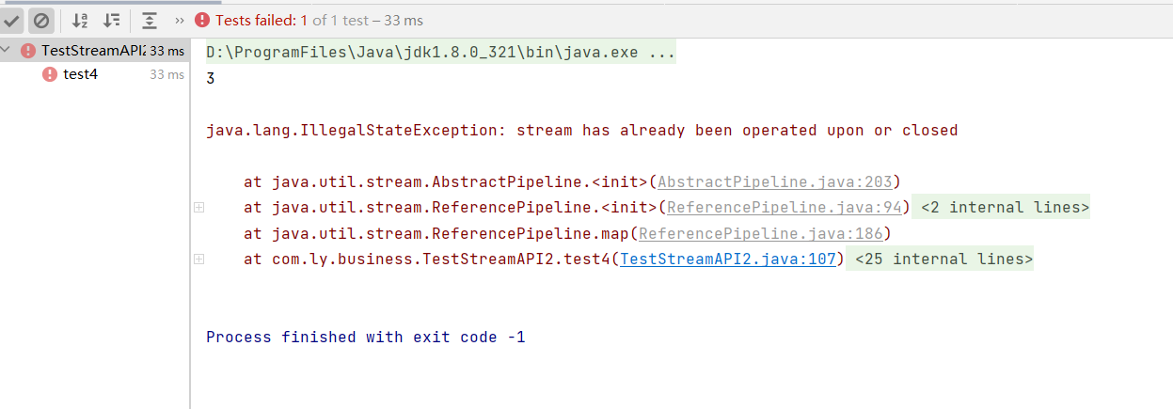Sort test results by duration

click(111, 20)
